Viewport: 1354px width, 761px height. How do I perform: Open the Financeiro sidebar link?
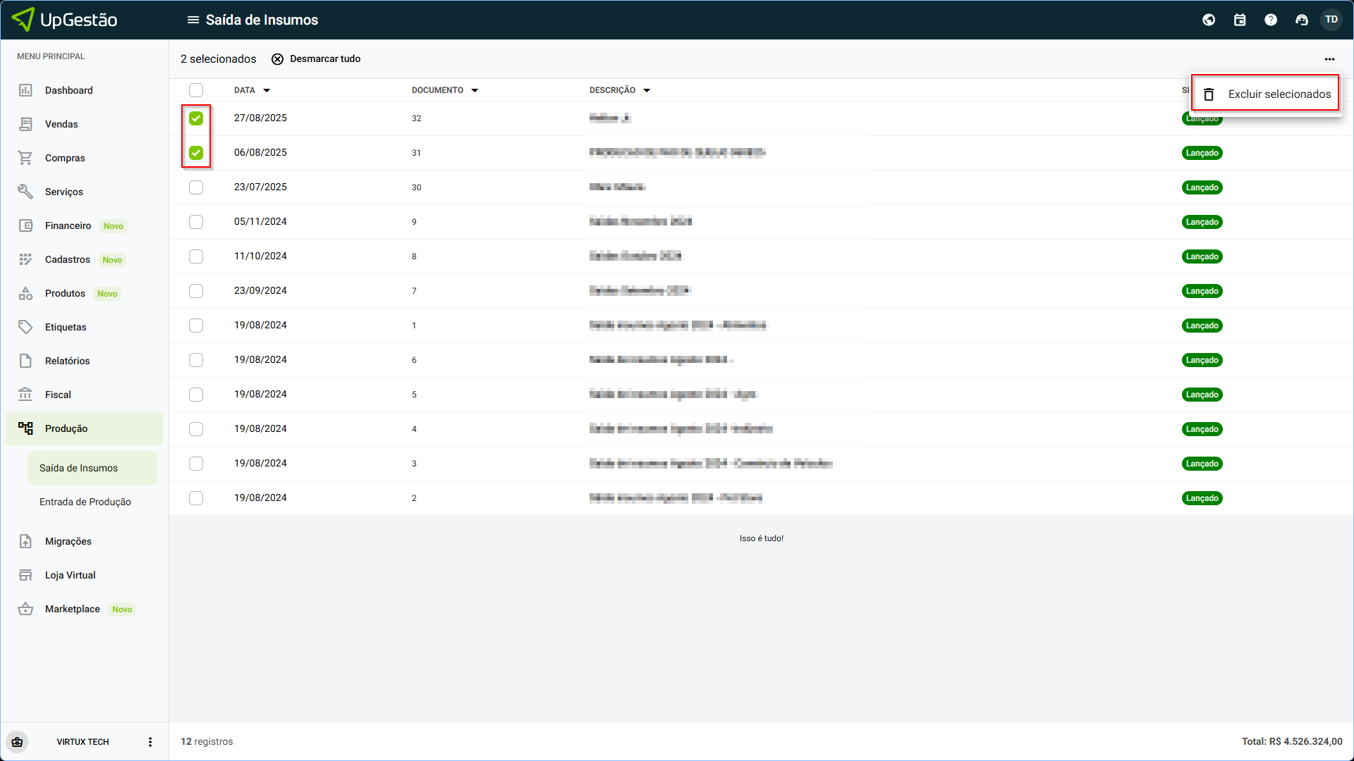click(68, 225)
